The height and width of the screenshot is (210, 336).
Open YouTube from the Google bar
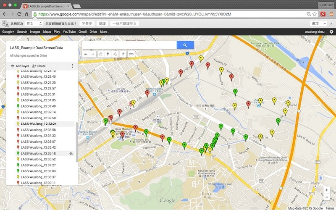point(69,32)
